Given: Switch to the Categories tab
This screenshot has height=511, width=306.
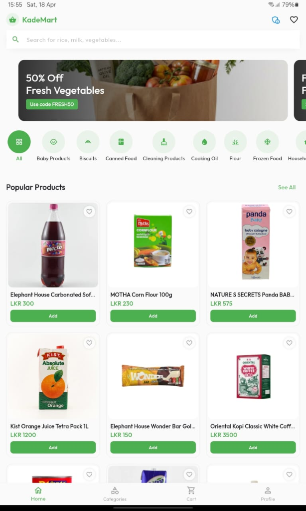Looking at the screenshot, I should (115, 494).
